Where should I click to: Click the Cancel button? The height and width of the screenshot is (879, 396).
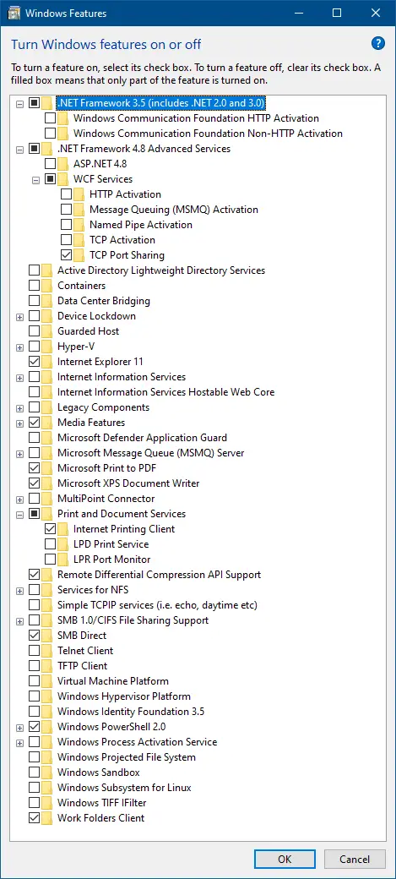[x=355, y=859]
